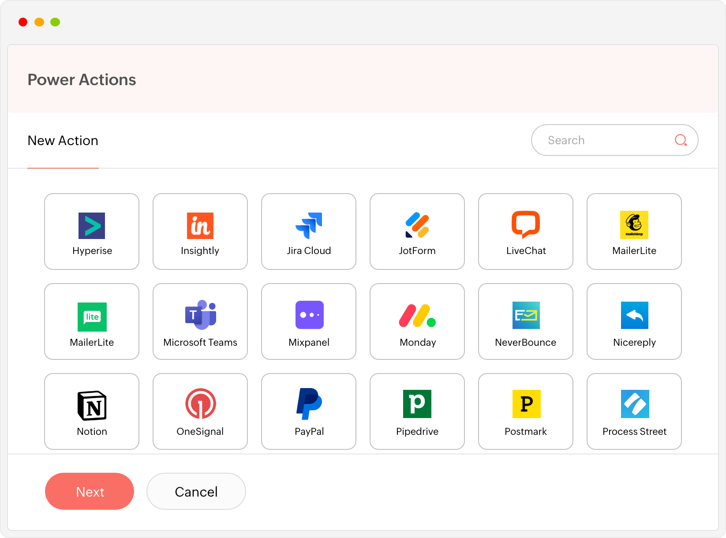726x538 pixels.
Task: Click the green maximize window dot
Action: (55, 22)
